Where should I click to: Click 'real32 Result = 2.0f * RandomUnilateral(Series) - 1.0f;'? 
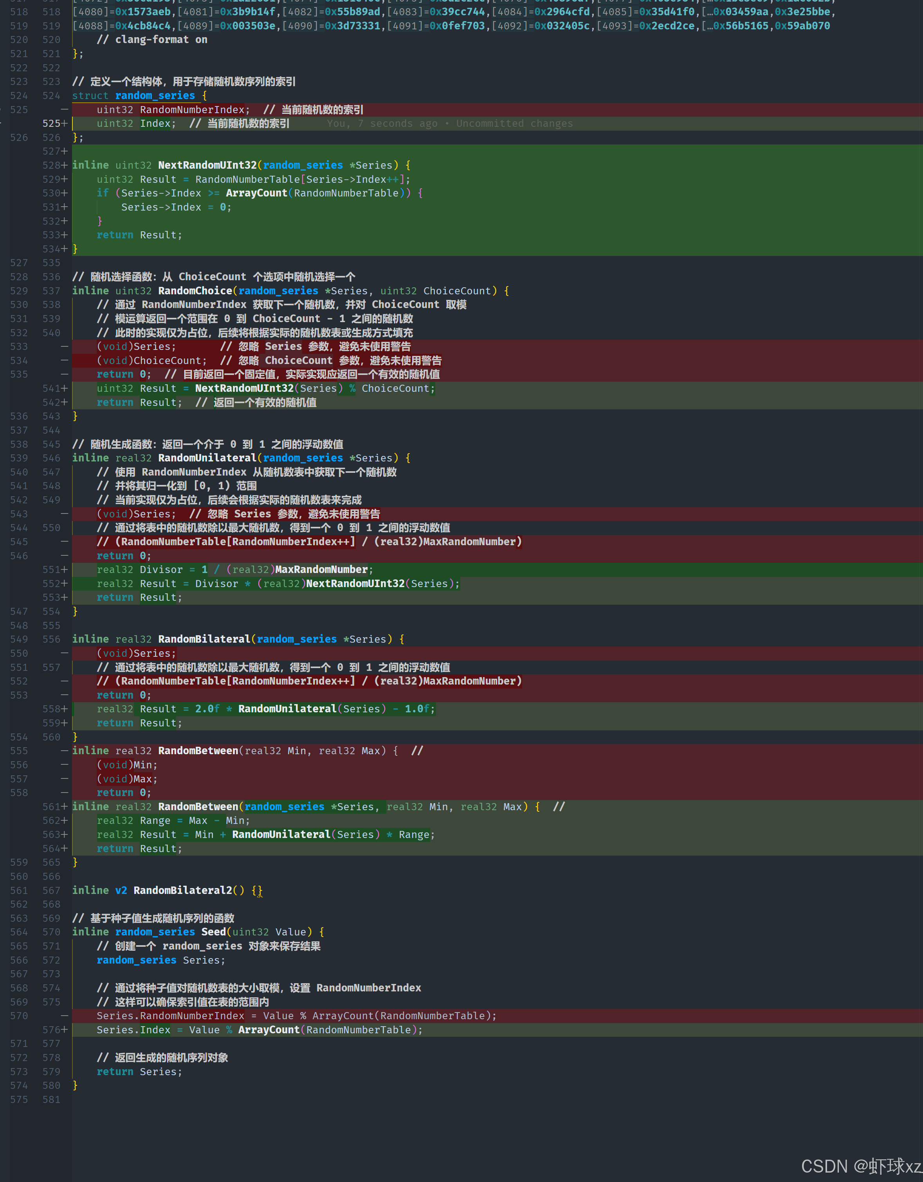point(266,709)
